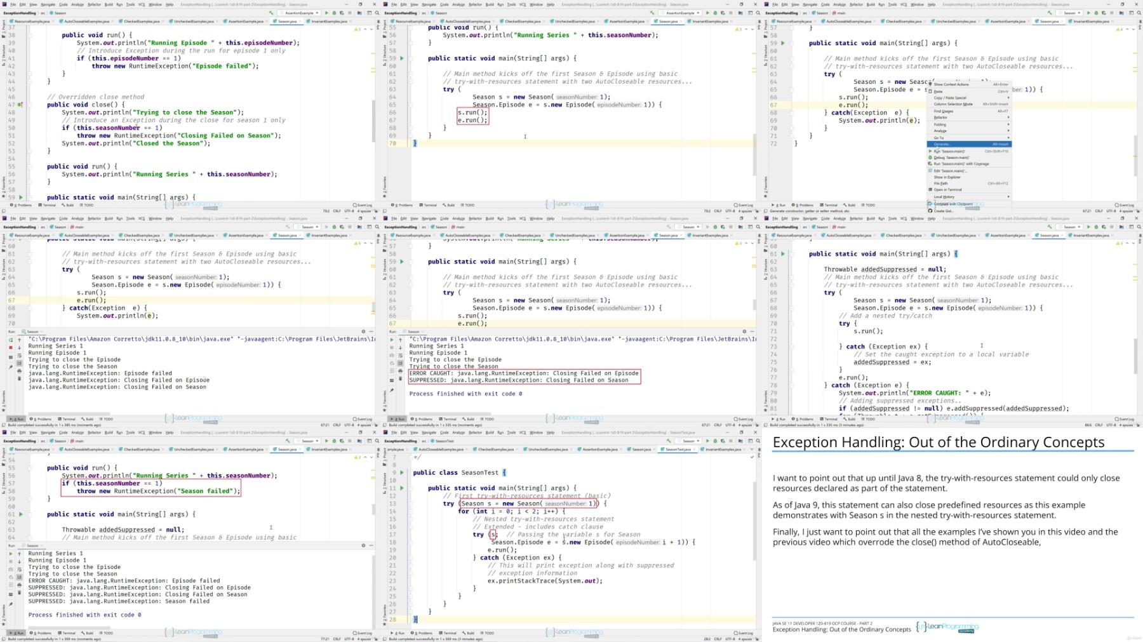The image size is (1143, 642).
Task: Choose Find Usages from the context menu
Action: tap(944, 111)
